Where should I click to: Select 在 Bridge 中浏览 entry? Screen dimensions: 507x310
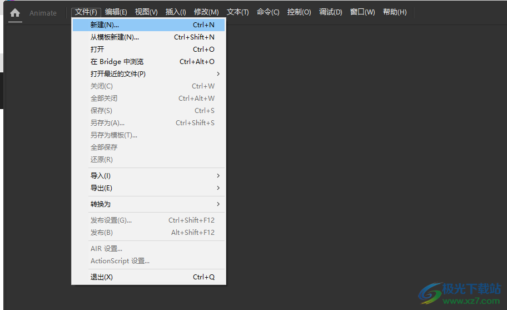click(148, 62)
